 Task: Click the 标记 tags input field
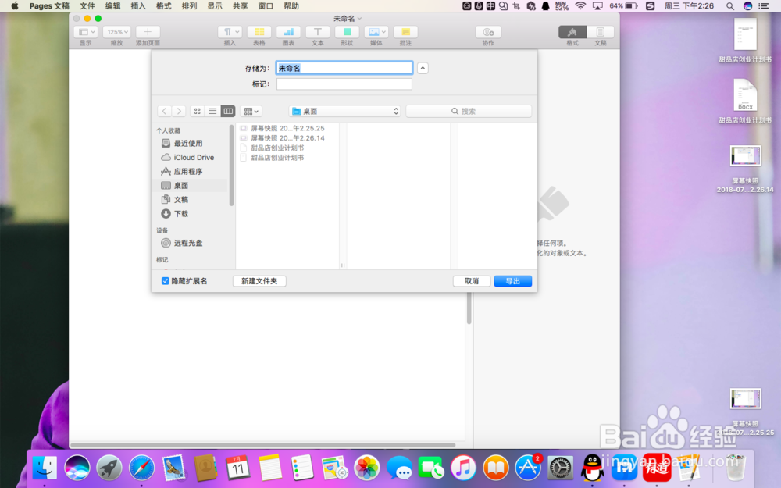pos(344,84)
